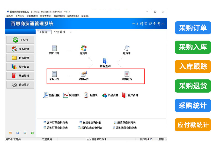Click orange 应付款统计 button
Screen dimensions: 220x150
[193, 125]
